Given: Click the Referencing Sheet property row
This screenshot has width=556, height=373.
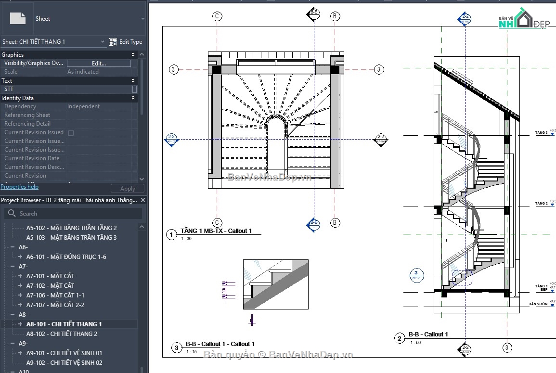Looking at the screenshot, I should [68, 115].
